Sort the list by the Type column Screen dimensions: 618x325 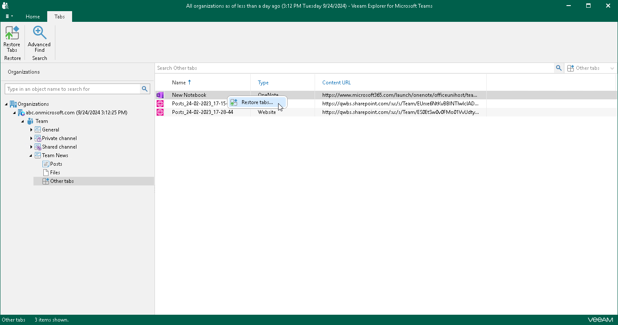(x=263, y=82)
